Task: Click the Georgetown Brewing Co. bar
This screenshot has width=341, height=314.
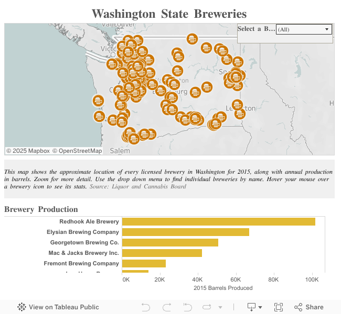Action: (x=170, y=243)
